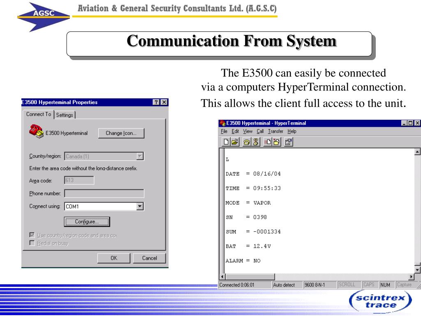Click the "SUM = -0001334" terminal line

(x=253, y=232)
